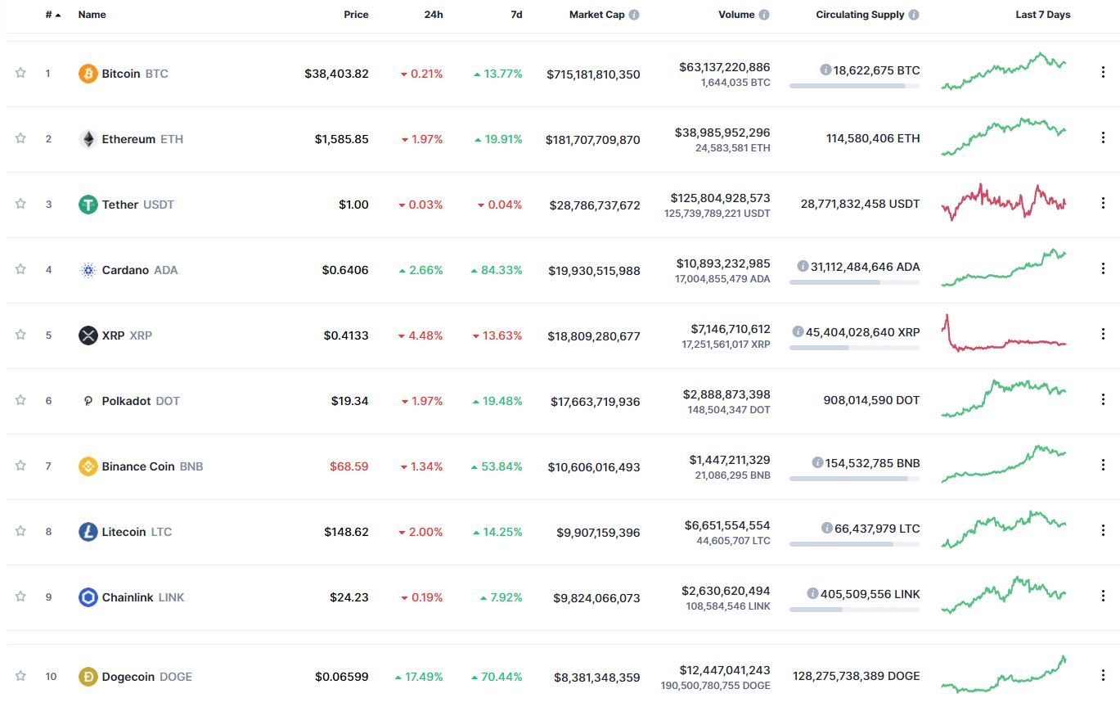Sort by the # rank column header
This screenshot has width=1120, height=707.
[53, 15]
